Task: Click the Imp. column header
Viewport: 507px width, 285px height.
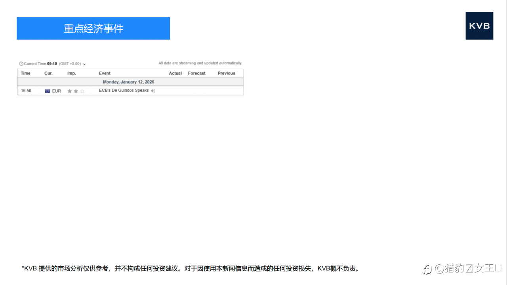Action: pos(72,73)
